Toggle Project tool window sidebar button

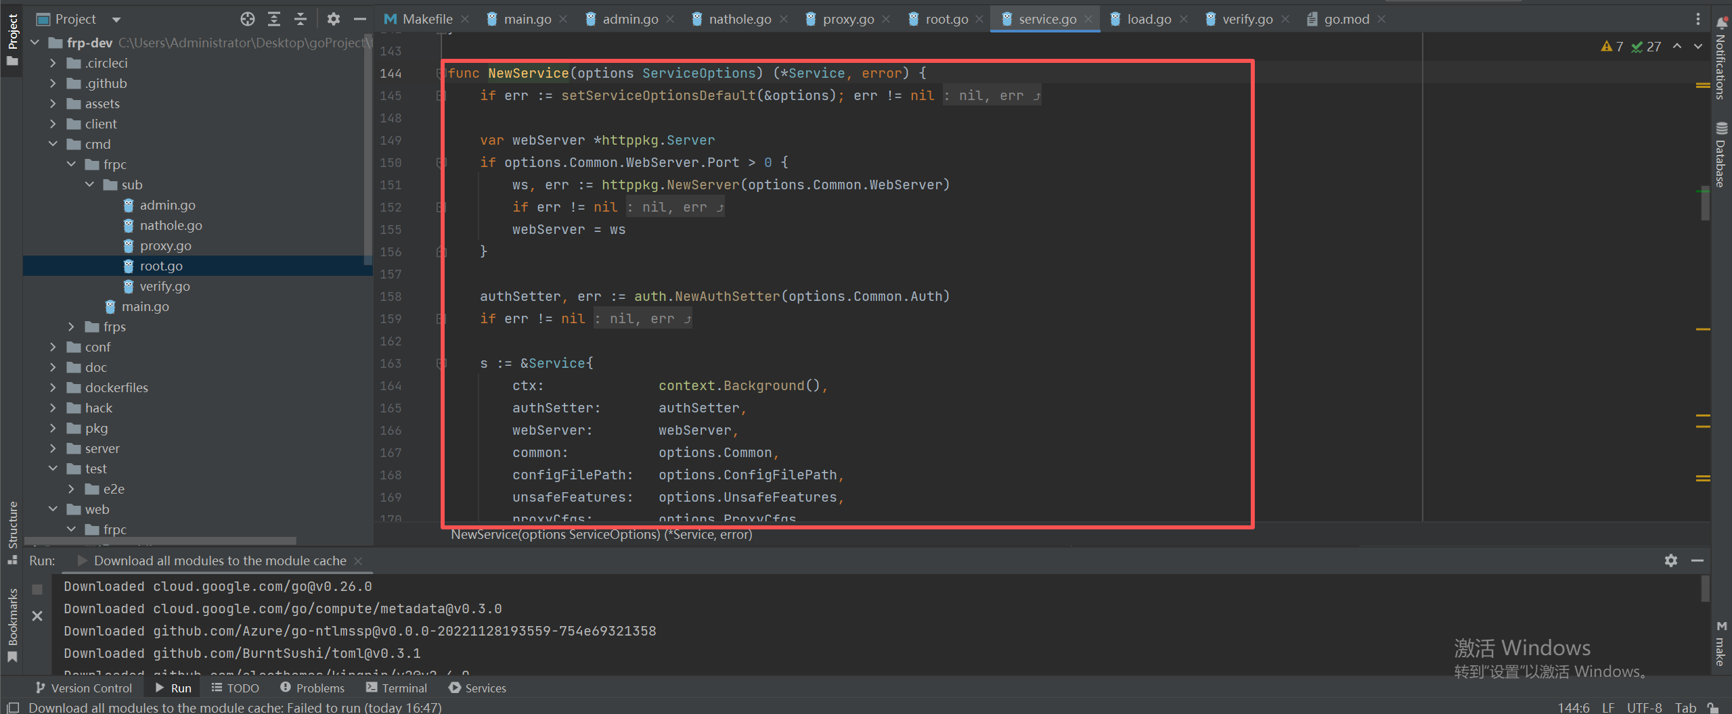tap(12, 39)
